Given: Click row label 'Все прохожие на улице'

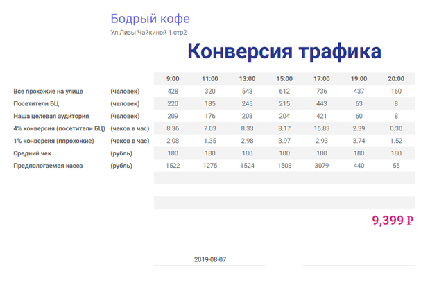Looking at the screenshot, I should (x=49, y=92).
